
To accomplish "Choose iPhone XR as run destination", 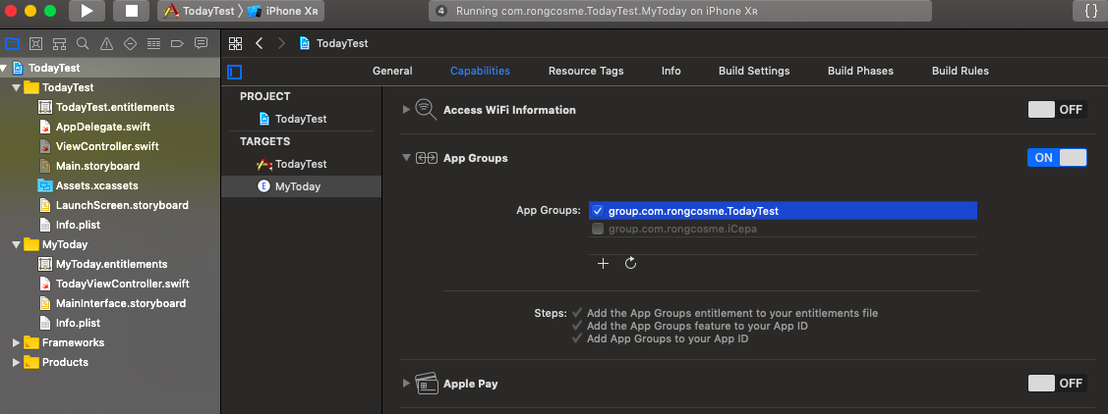I will coord(288,11).
